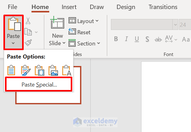Open the font name combo box

coord(144,25)
